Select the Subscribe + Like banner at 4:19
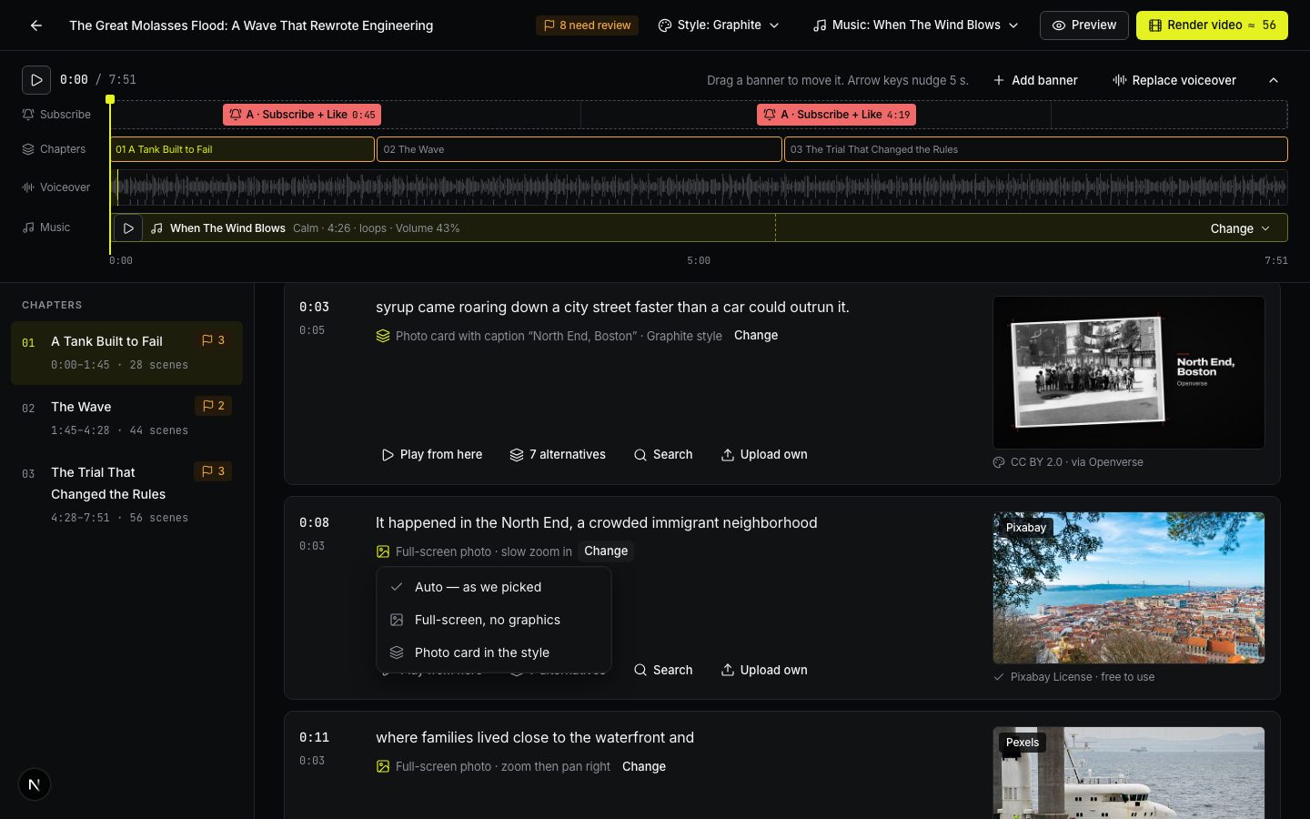Screen dimensions: 1310x819 (836, 115)
